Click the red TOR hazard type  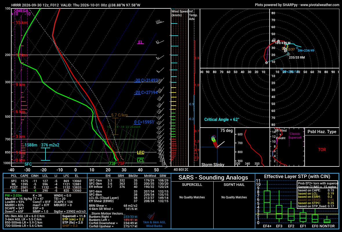(322, 150)
